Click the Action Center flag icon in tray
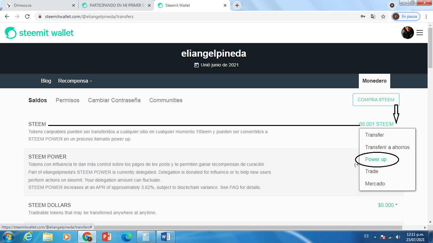 tap(383, 237)
